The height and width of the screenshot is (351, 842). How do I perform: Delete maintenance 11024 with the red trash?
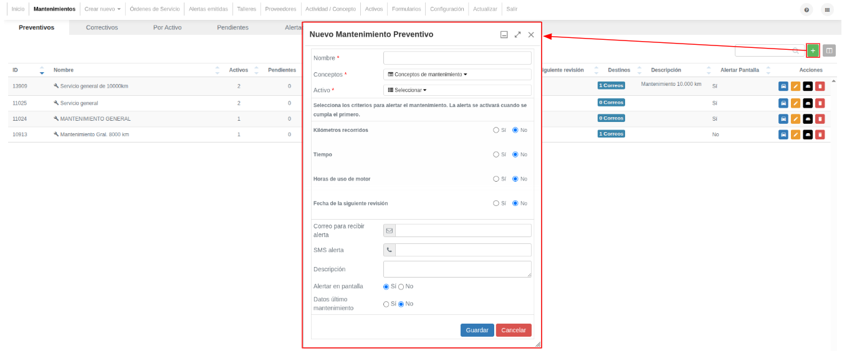820,119
